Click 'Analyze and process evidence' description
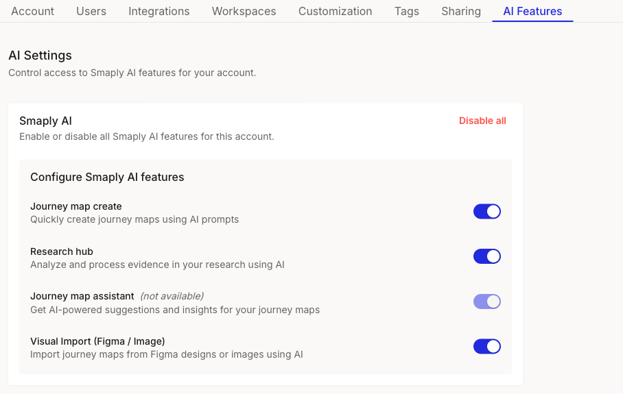The image size is (623, 394). coord(157,264)
